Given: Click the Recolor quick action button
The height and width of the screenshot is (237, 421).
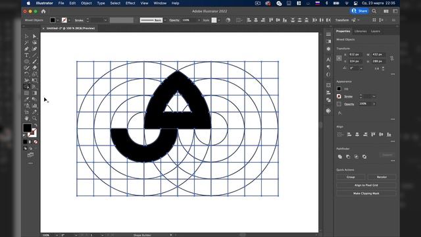Looking at the screenshot, I should (382, 177).
